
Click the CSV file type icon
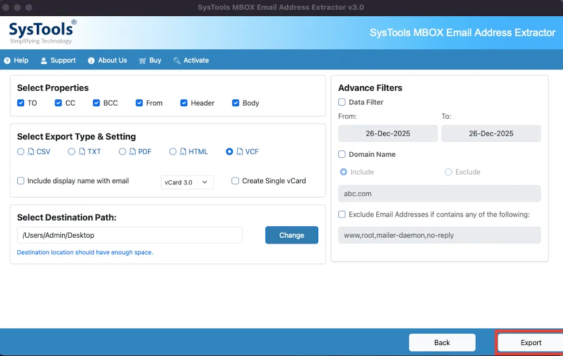click(31, 152)
